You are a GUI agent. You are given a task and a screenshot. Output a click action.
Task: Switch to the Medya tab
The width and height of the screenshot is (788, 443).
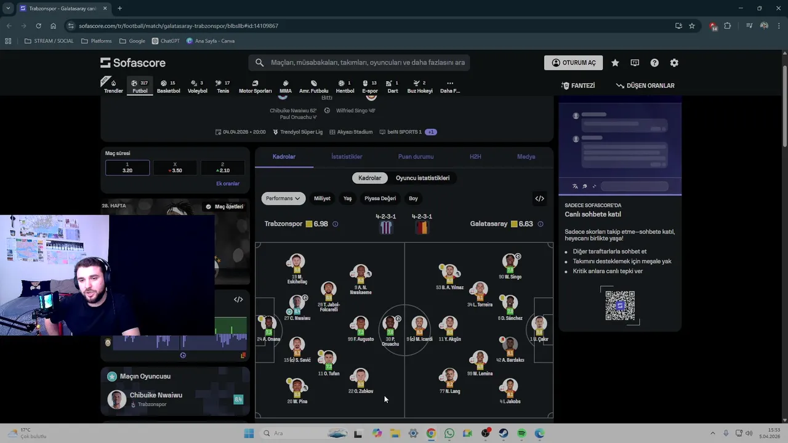(x=526, y=157)
